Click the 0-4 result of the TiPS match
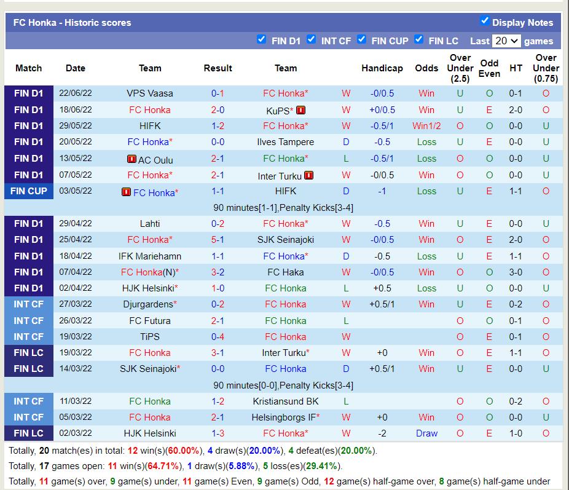The image size is (569, 490). click(218, 337)
